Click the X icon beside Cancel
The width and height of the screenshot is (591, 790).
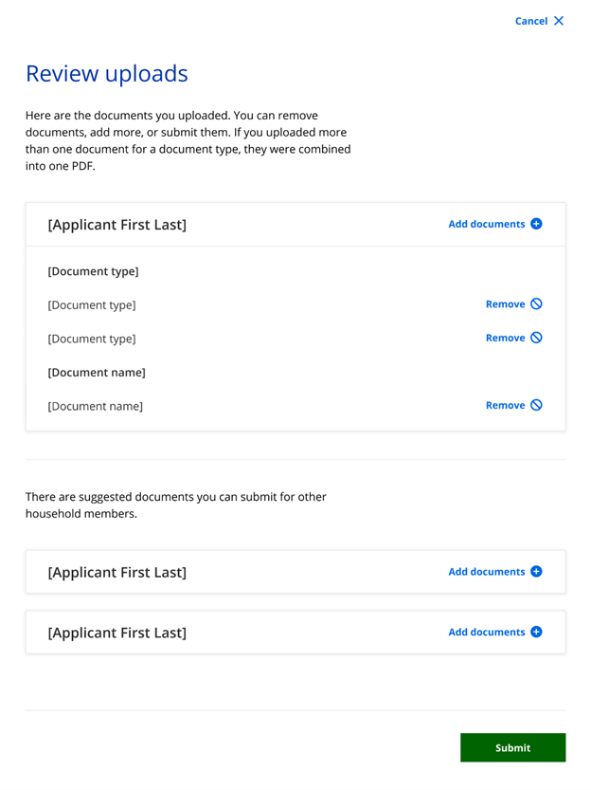click(x=559, y=21)
